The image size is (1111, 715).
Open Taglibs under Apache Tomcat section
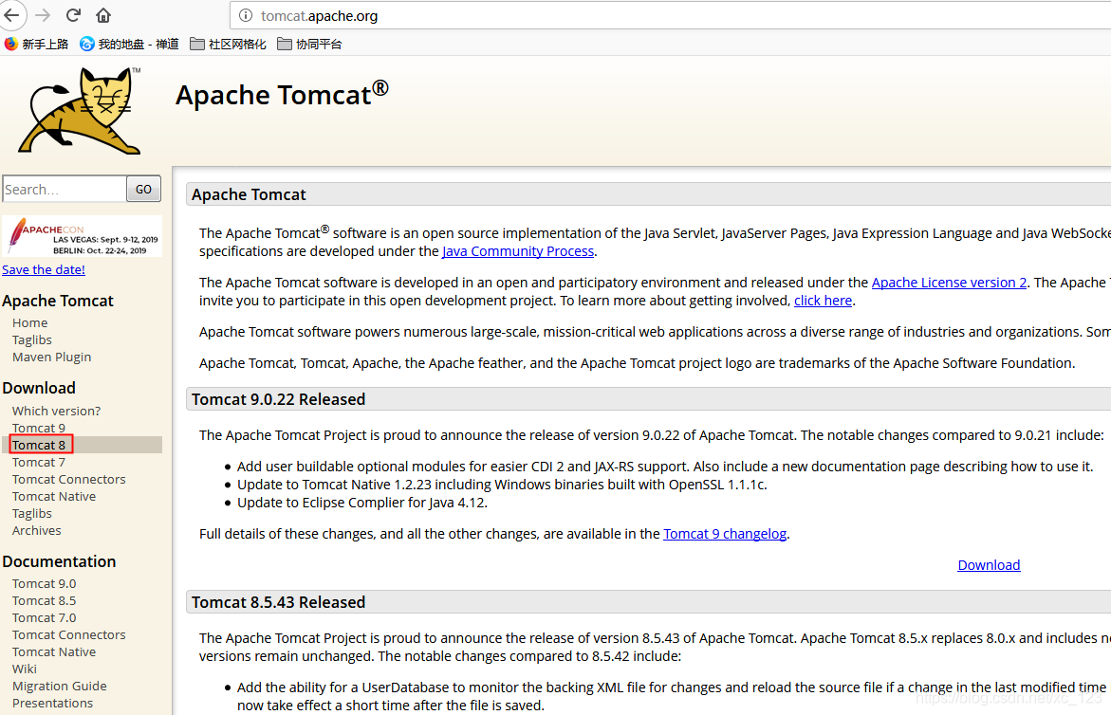point(32,339)
